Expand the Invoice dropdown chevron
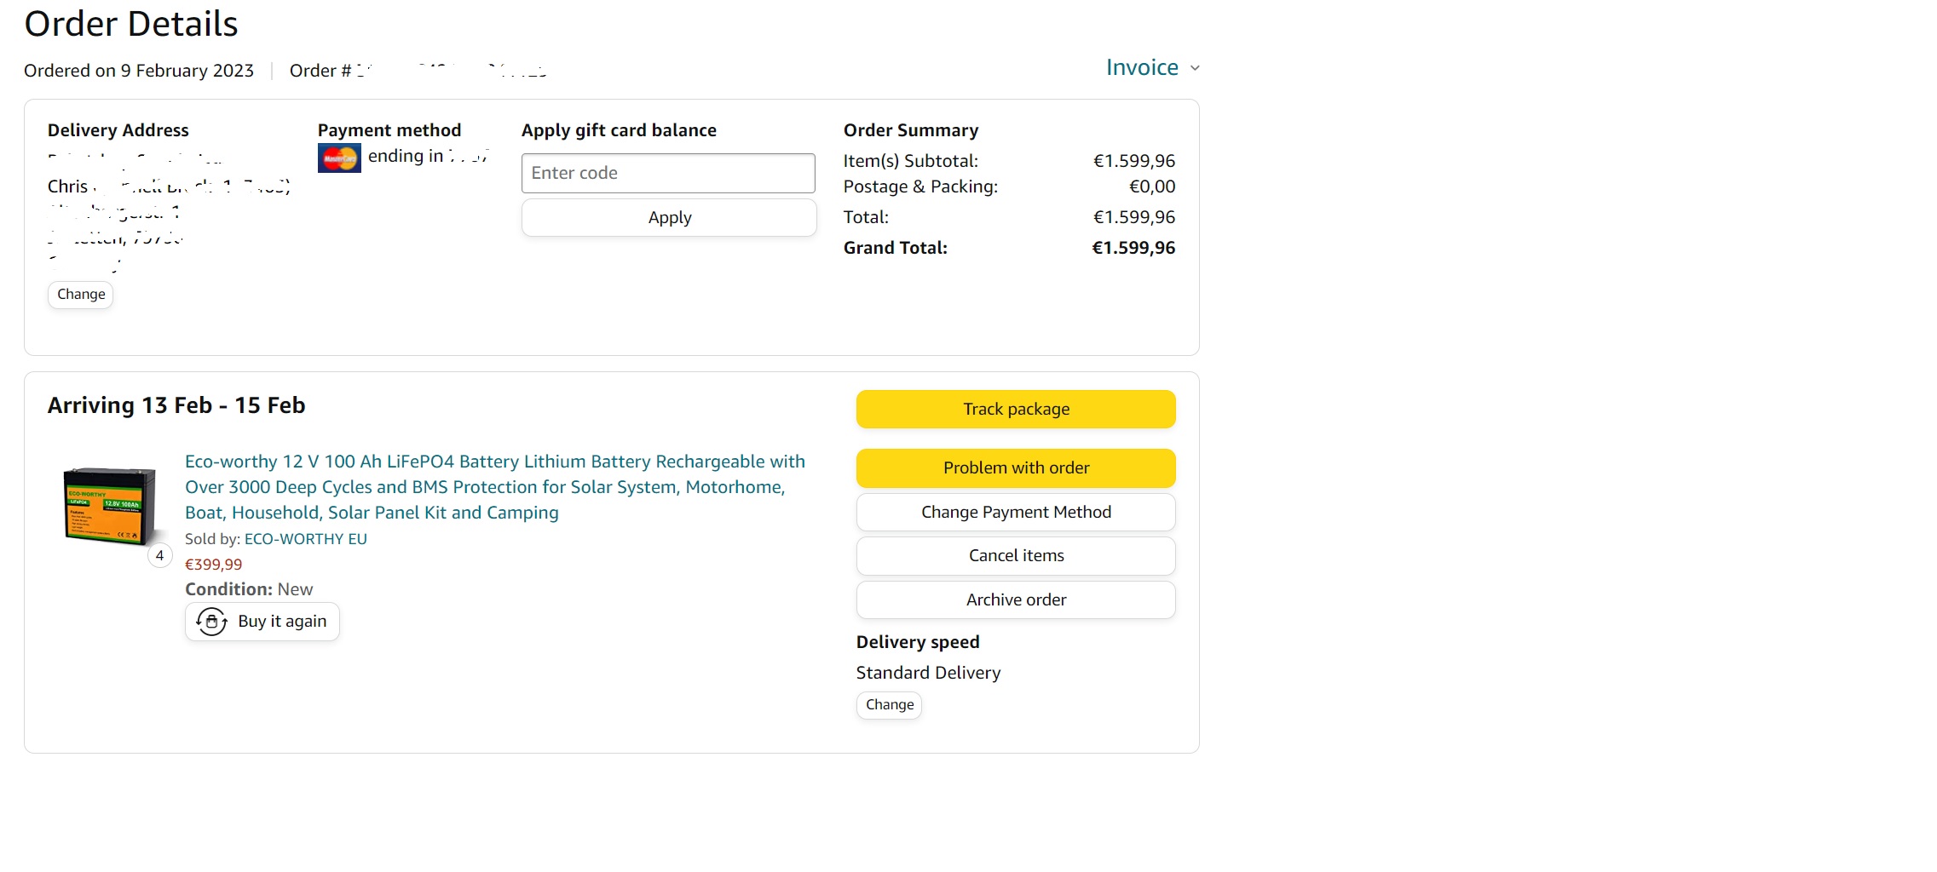 point(1195,68)
